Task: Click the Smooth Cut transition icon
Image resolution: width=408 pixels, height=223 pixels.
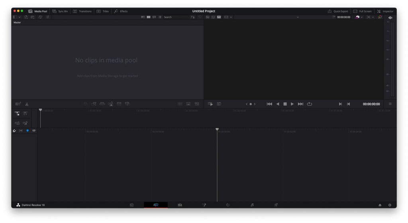Action: point(197,104)
